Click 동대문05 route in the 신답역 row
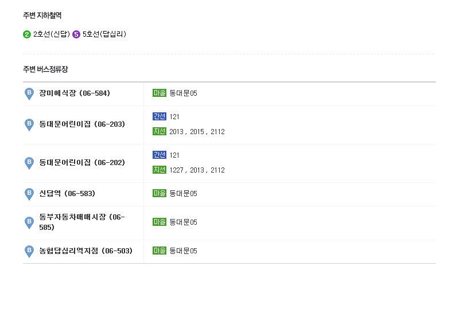The height and width of the screenshot is (313, 459). click(x=183, y=194)
